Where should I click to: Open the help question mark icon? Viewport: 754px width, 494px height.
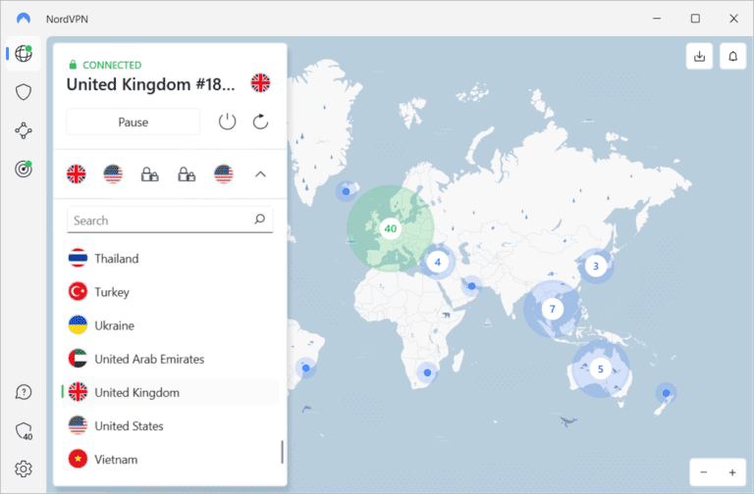pyautogui.click(x=24, y=392)
